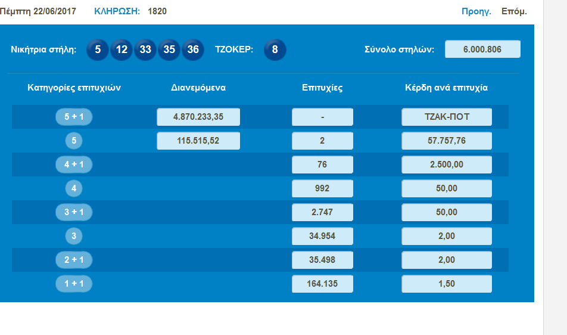Select the 4 category badge

pos(74,188)
